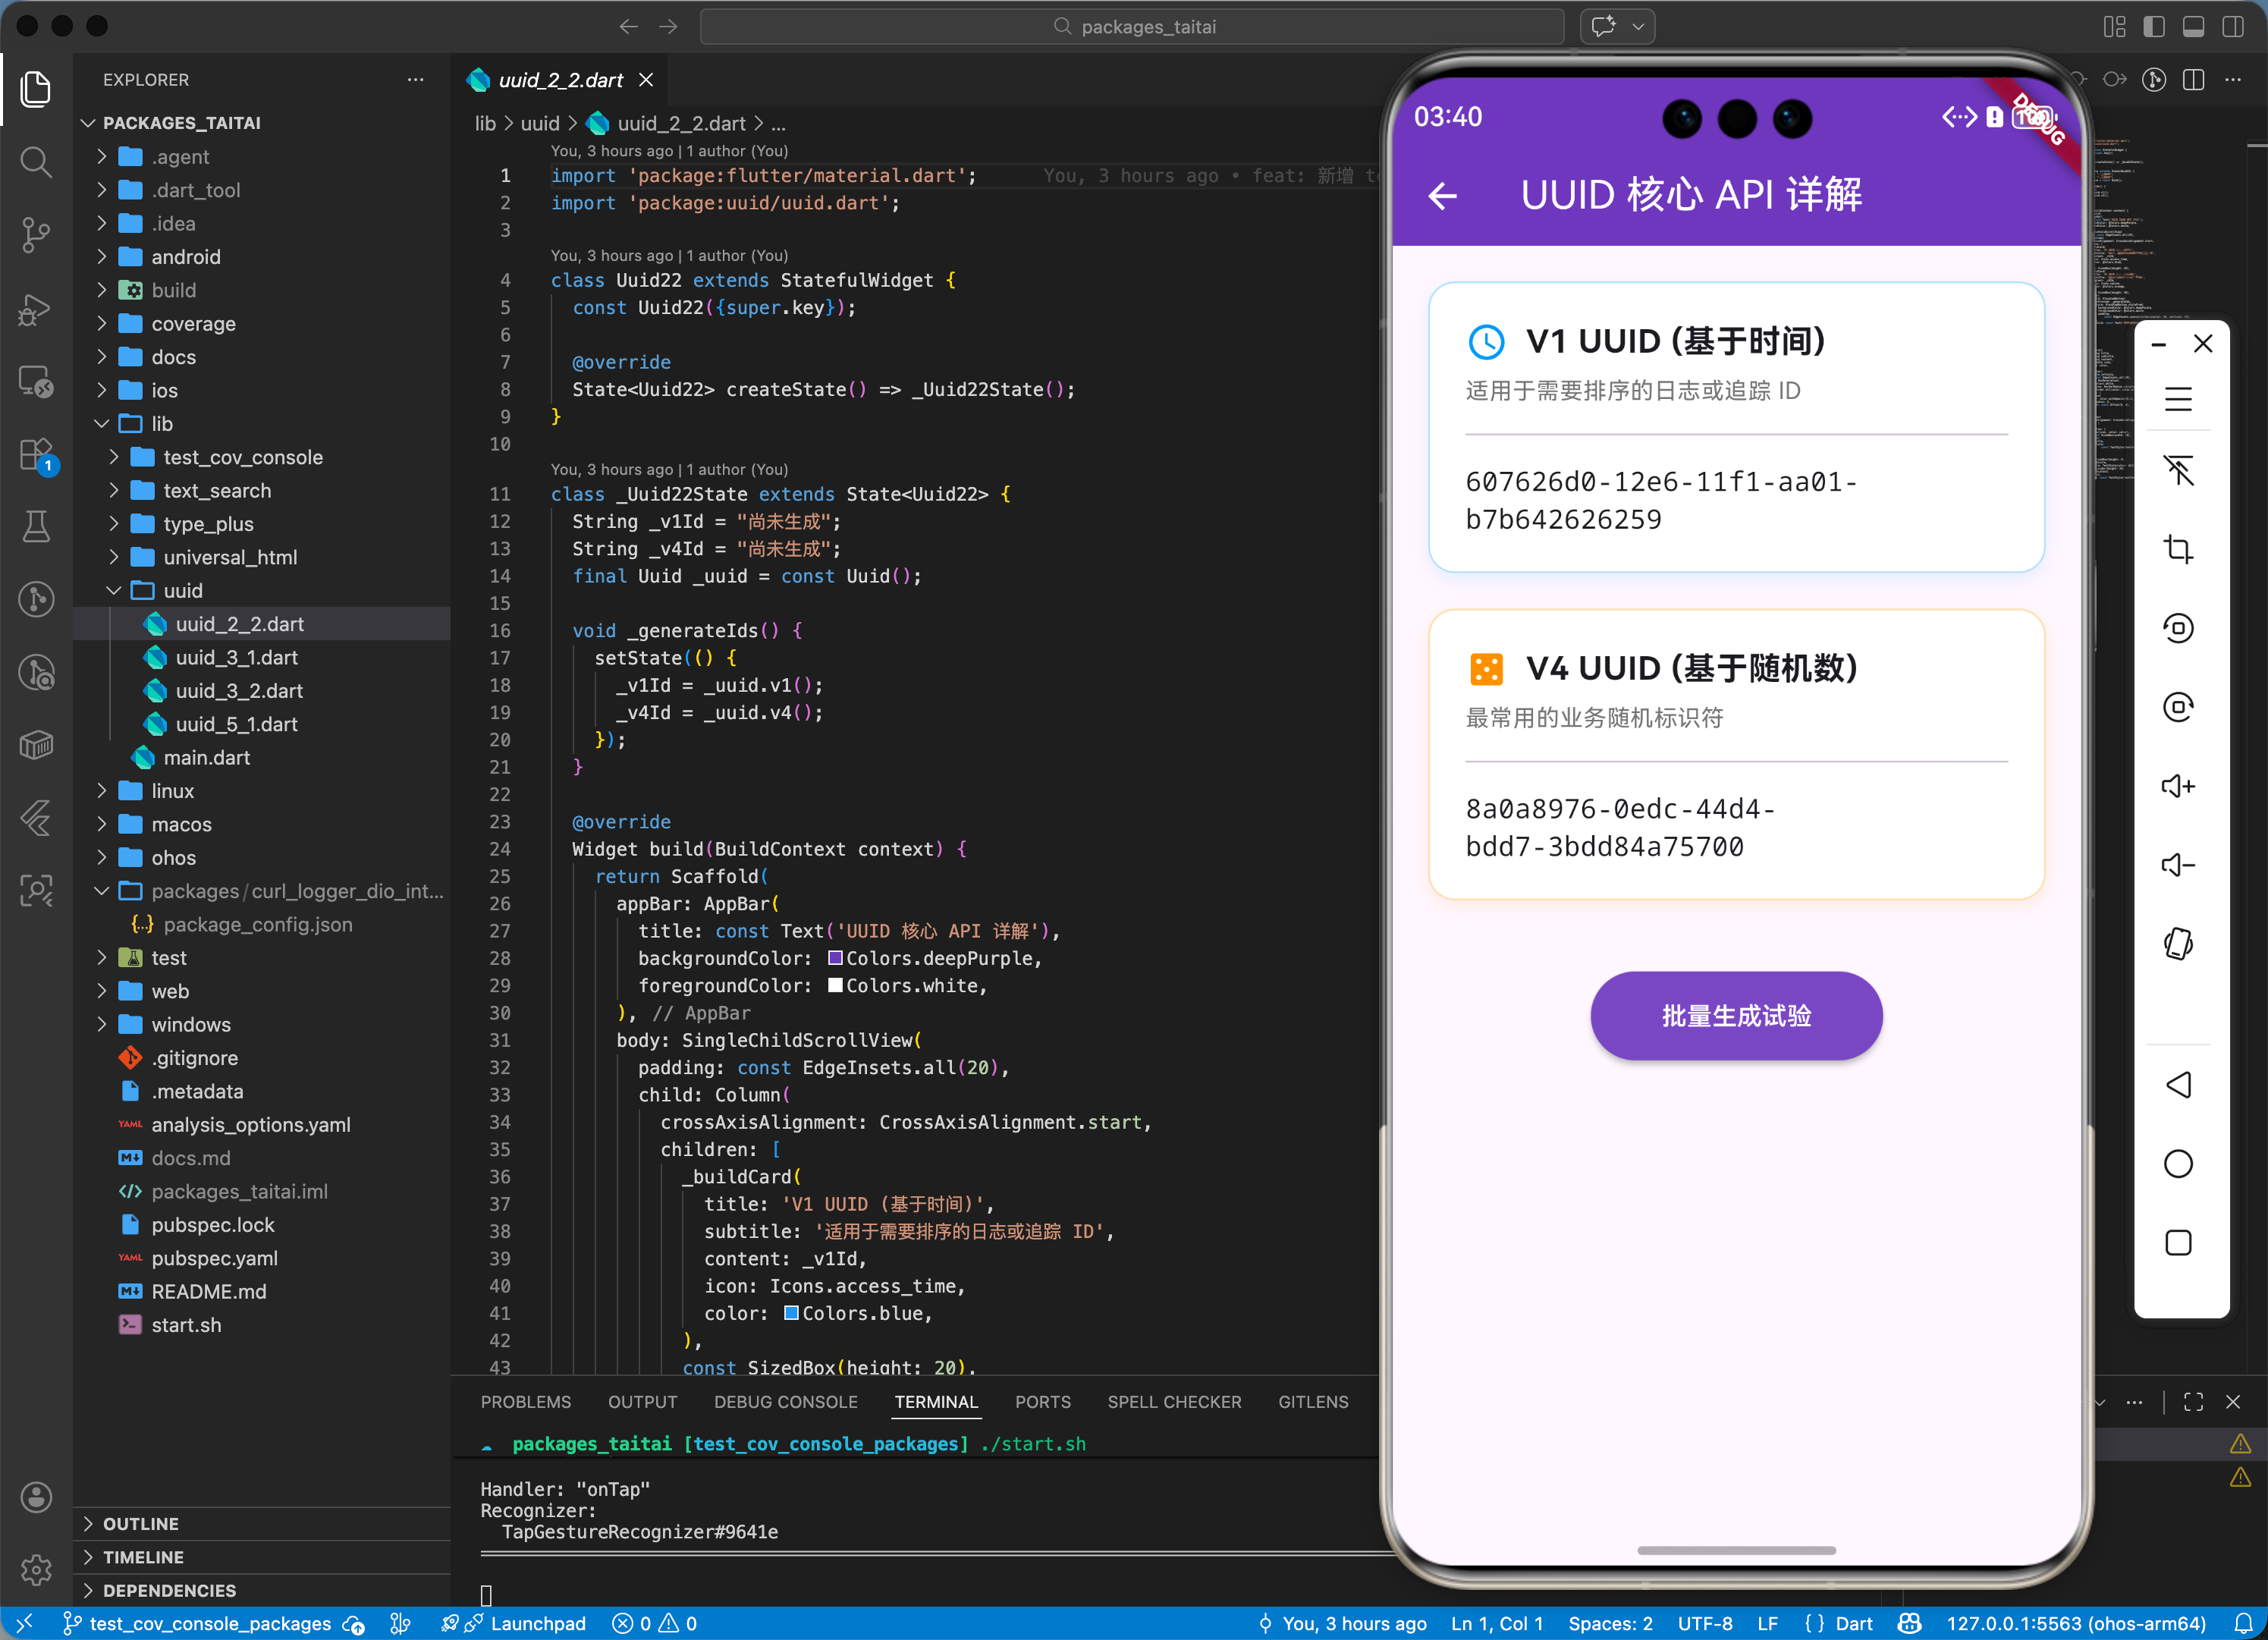Open the Source Control view
2268x1640 pixels.
coord(36,234)
